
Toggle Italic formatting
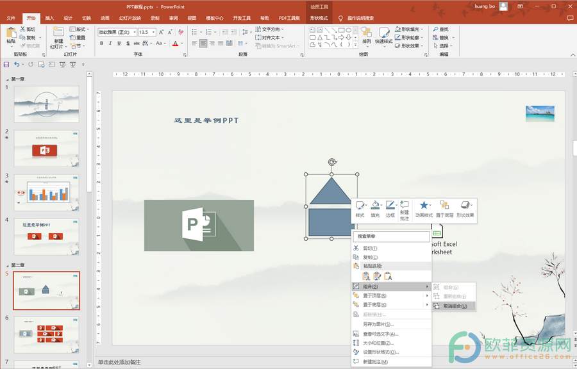pos(110,44)
